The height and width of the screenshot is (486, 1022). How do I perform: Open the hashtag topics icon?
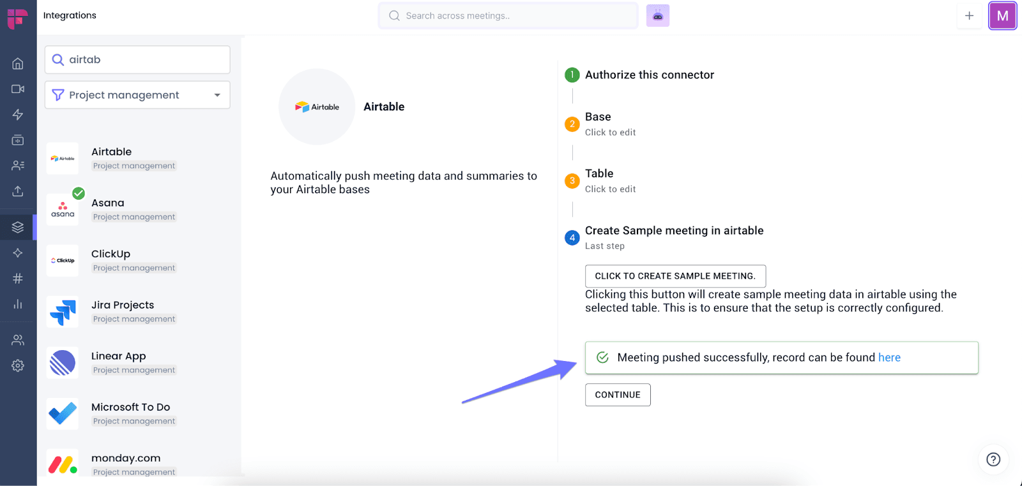(18, 278)
